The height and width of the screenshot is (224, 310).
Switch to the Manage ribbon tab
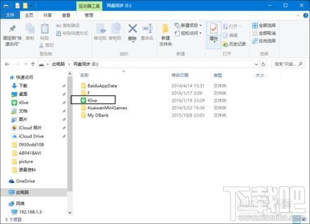click(x=89, y=15)
